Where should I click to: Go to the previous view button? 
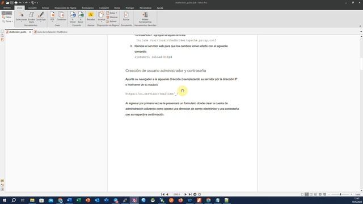195,194
